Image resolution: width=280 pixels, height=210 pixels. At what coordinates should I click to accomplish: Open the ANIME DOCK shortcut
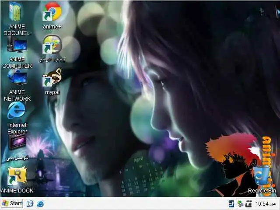pyautogui.click(x=17, y=176)
